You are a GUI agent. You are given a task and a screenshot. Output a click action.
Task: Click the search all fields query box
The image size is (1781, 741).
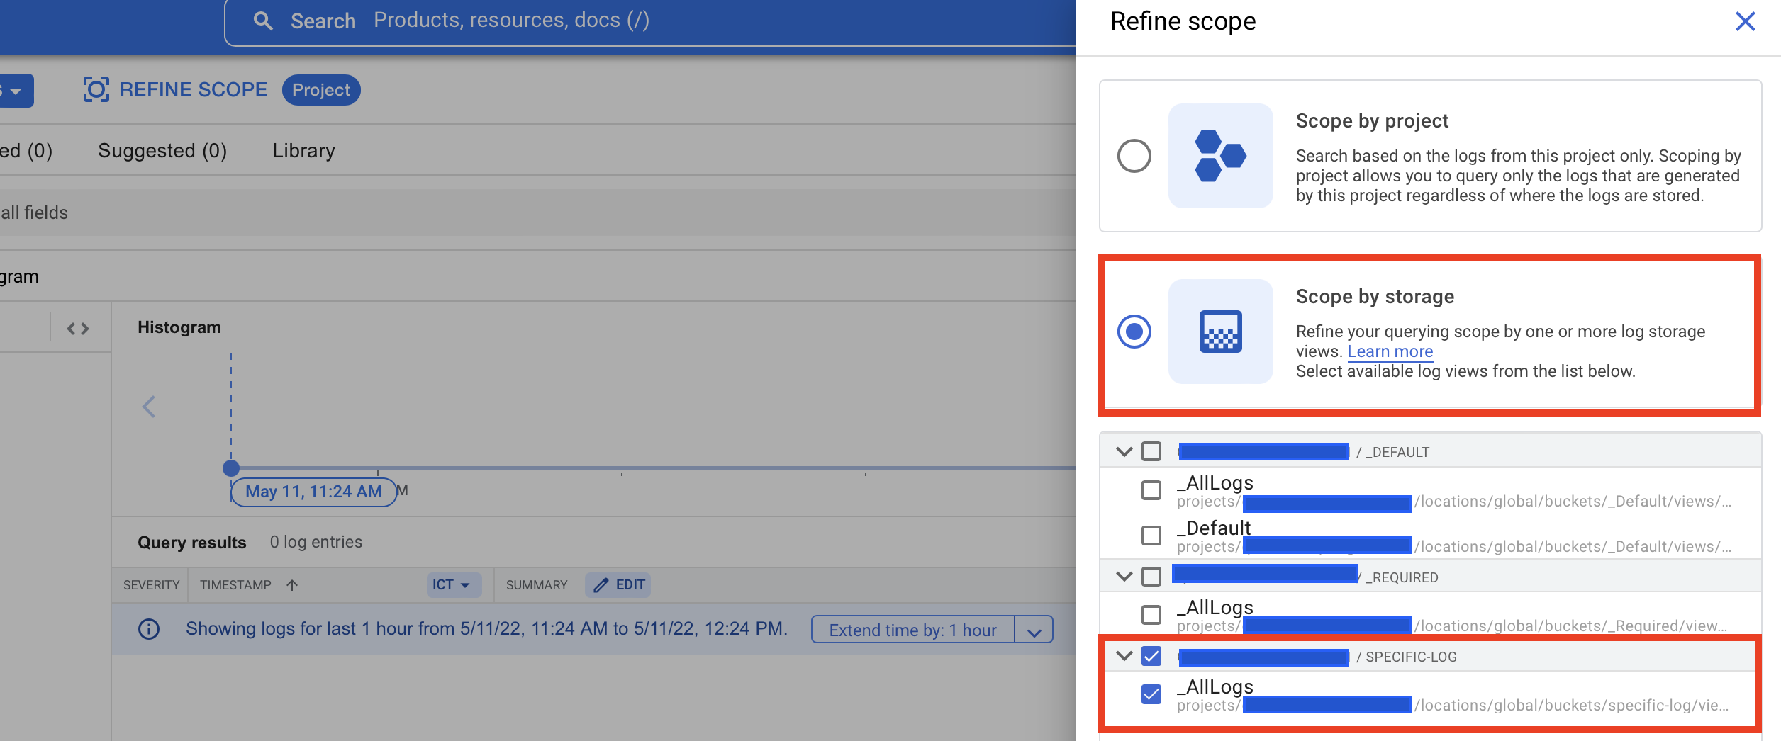tap(537, 213)
